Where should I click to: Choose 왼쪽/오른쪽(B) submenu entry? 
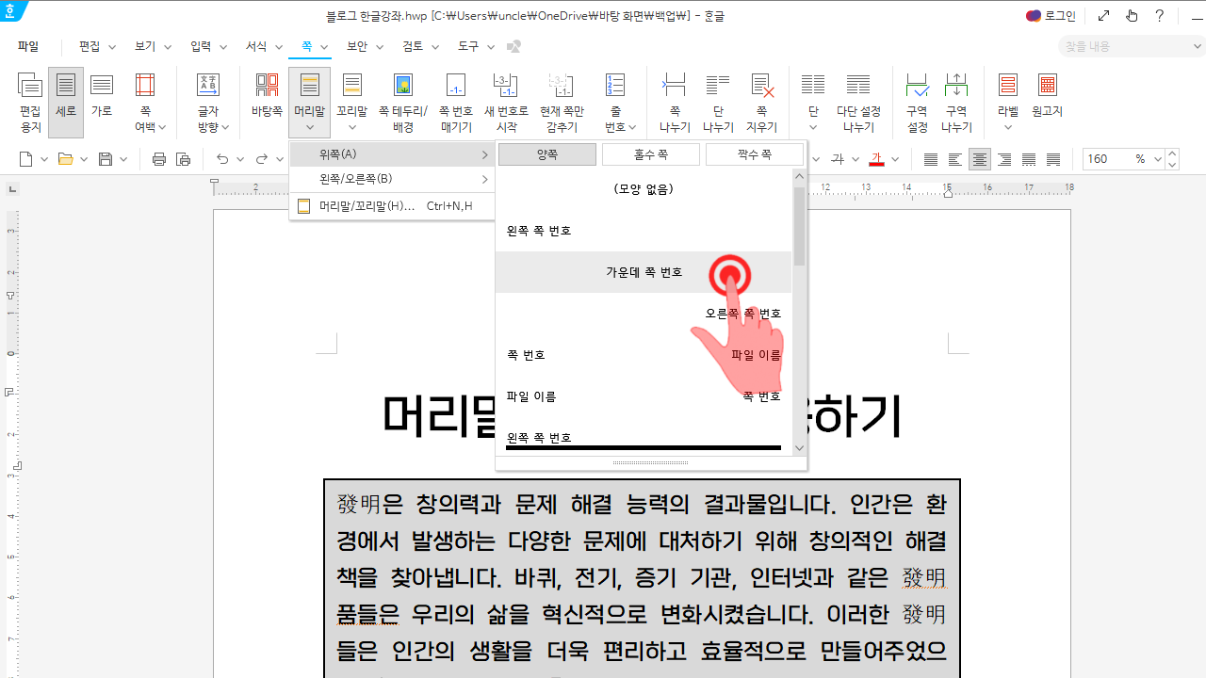[392, 179]
